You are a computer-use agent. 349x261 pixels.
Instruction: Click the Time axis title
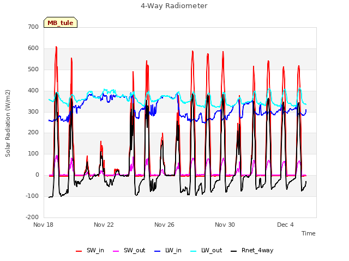(x=309, y=233)
